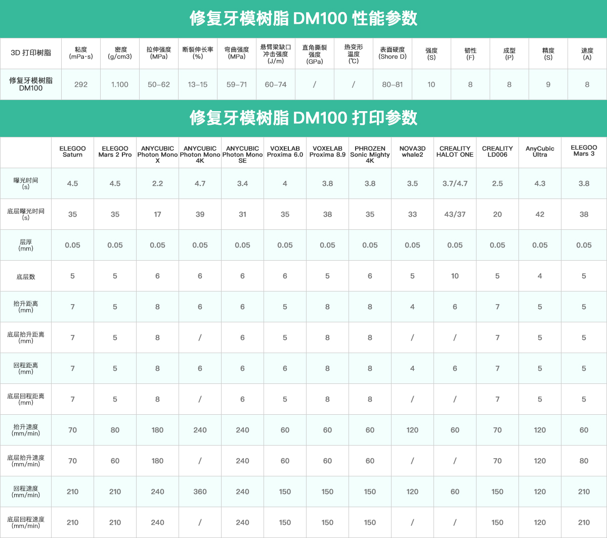607x538 pixels.
Task: Click the "拉伸强度 (MPa)" column header
Action: point(159,53)
